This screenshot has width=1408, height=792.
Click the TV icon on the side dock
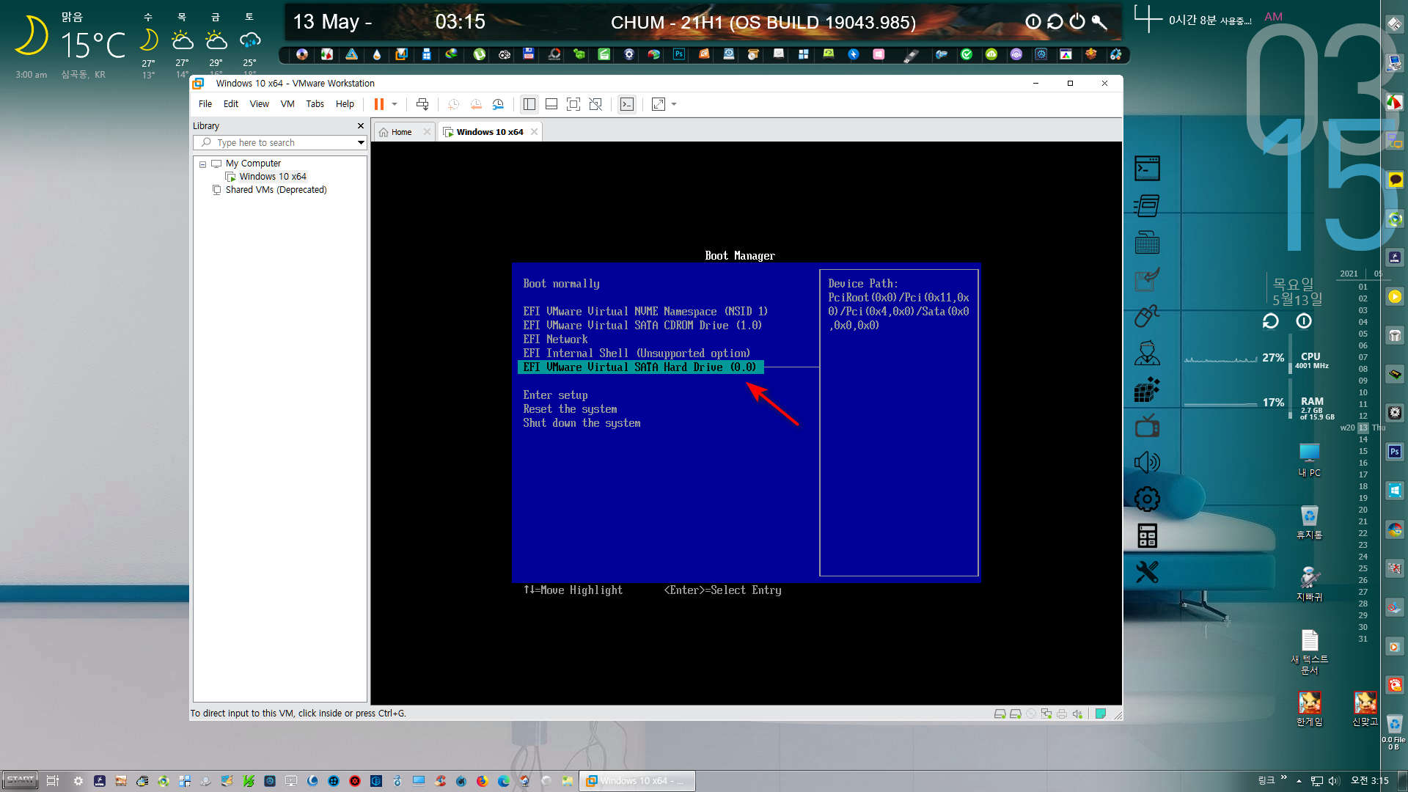coord(1147,425)
